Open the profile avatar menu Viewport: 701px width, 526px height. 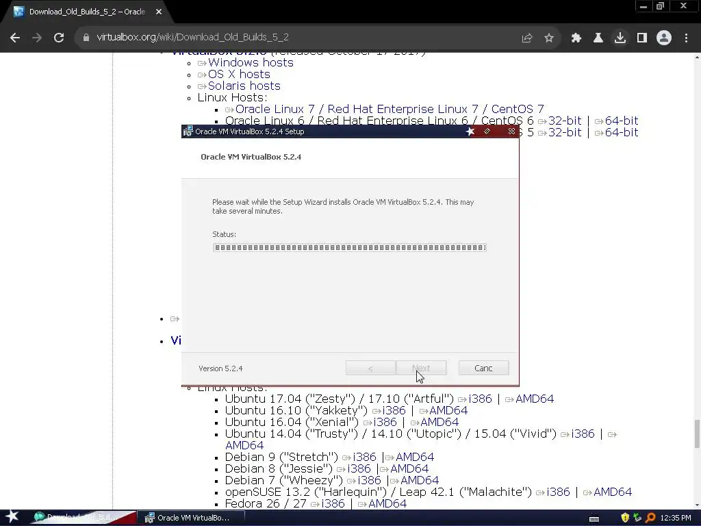click(664, 38)
